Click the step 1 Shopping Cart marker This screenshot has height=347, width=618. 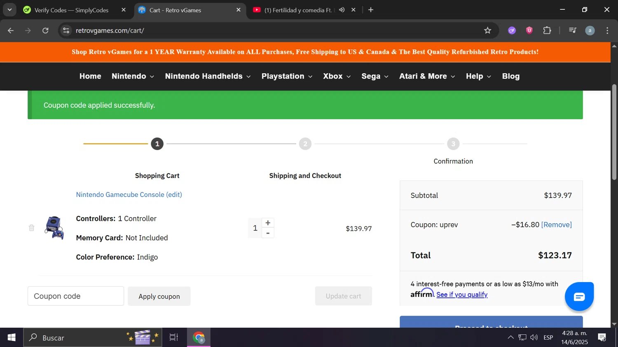pyautogui.click(x=157, y=144)
